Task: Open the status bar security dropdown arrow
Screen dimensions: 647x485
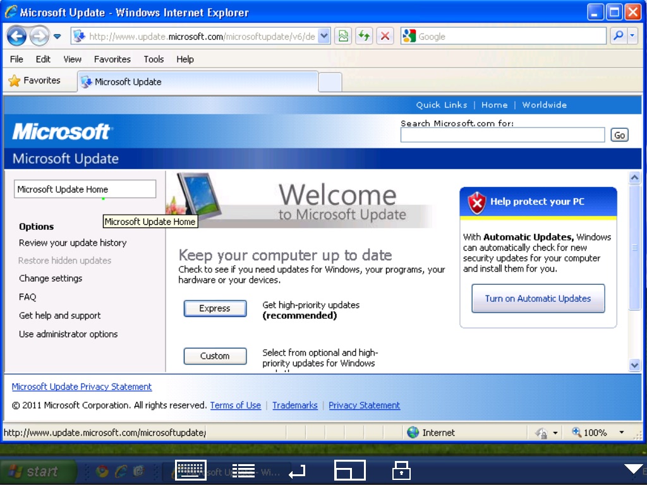Action: pyautogui.click(x=555, y=433)
